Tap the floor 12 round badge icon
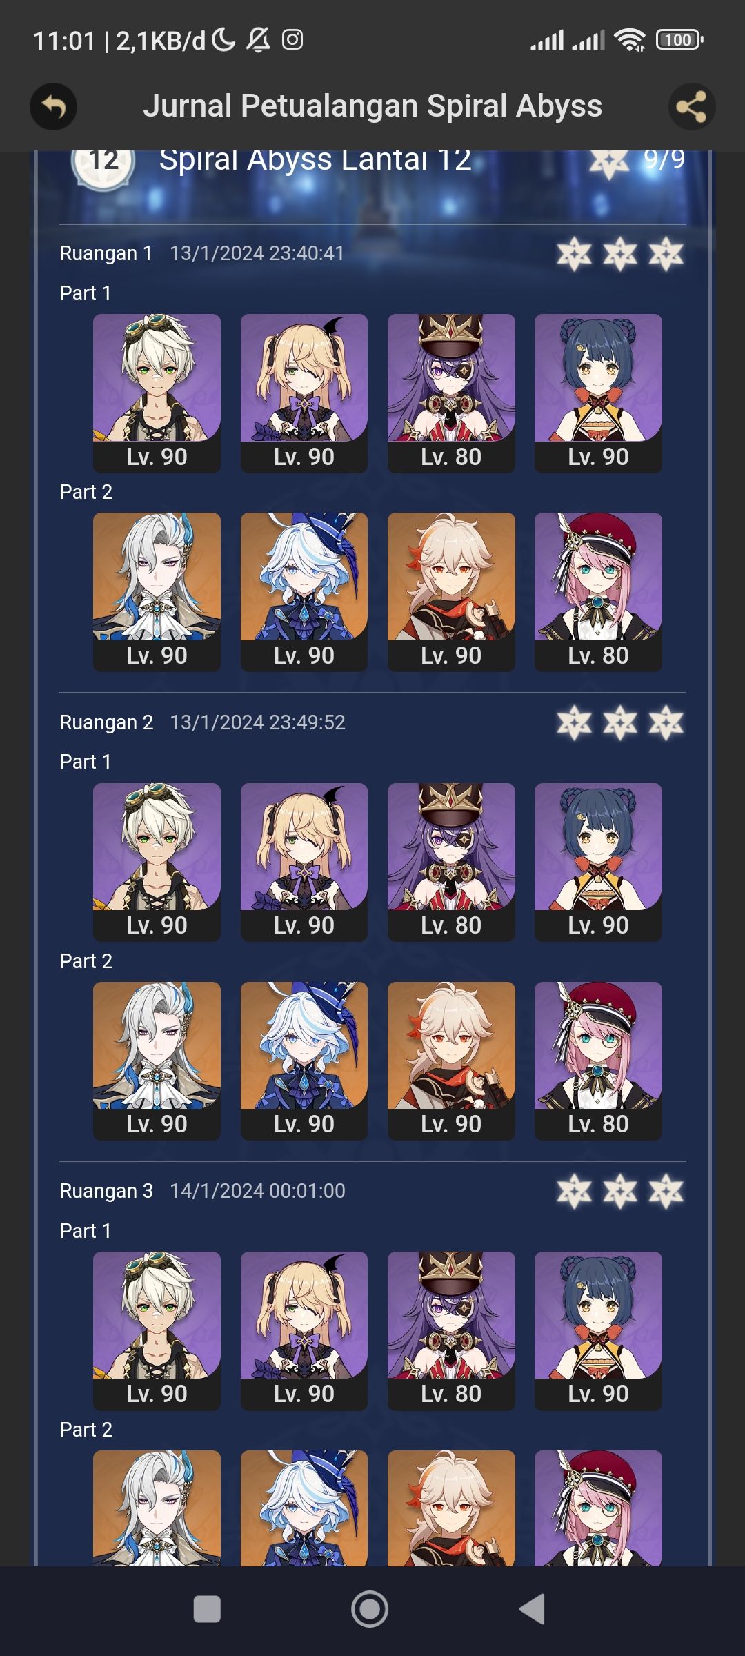 [x=103, y=163]
